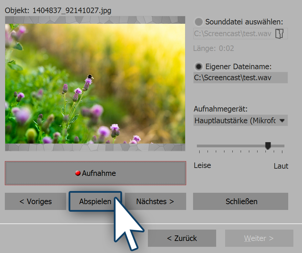Select the flower photo preview image
Screen dimensions: 302x253
[95, 85]
